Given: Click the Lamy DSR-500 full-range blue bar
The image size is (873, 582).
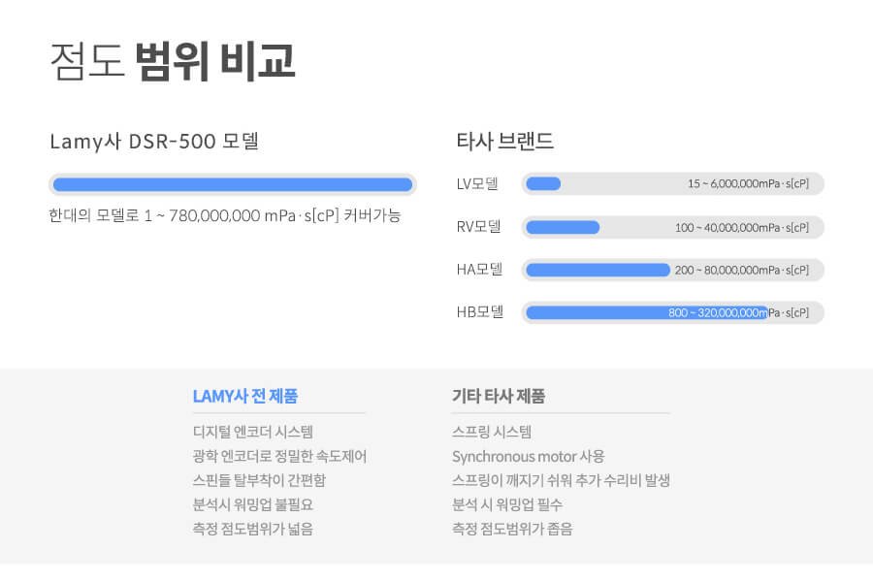Looking at the screenshot, I should tap(232, 184).
